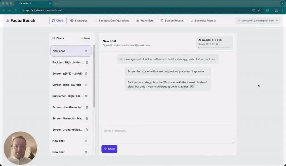Click trash icon for 'Screen: Δ(P/S) – Δ(P/E)' chat
The height and width of the screenshot is (166, 286).
pos(86,74)
